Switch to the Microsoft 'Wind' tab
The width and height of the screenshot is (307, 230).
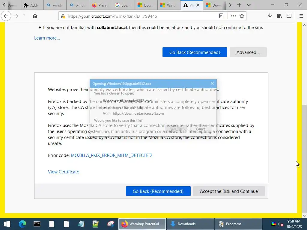point(169,5)
